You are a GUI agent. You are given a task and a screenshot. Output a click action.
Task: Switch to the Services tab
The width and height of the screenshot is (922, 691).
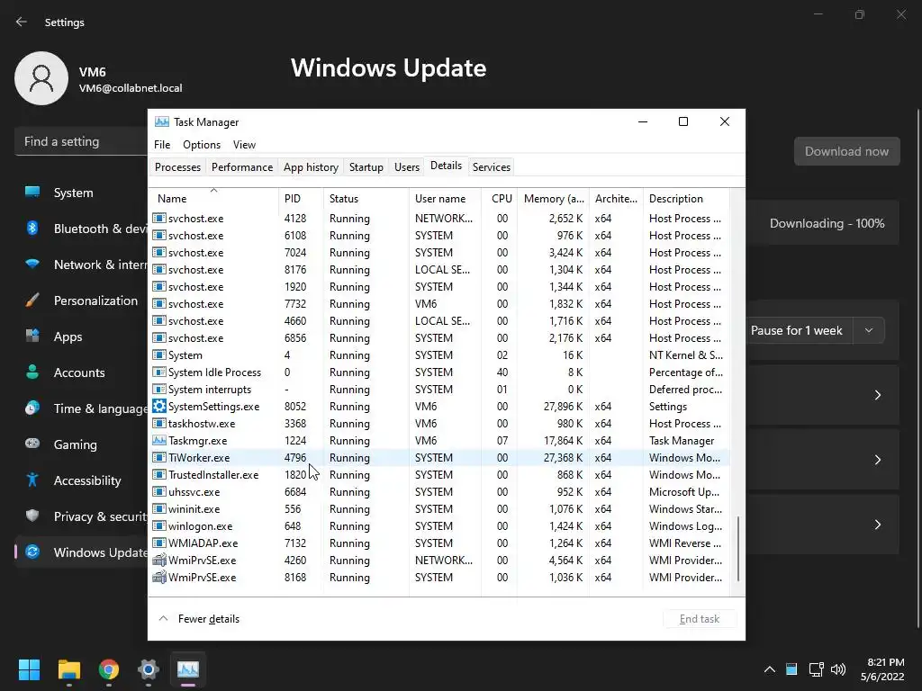pyautogui.click(x=491, y=166)
